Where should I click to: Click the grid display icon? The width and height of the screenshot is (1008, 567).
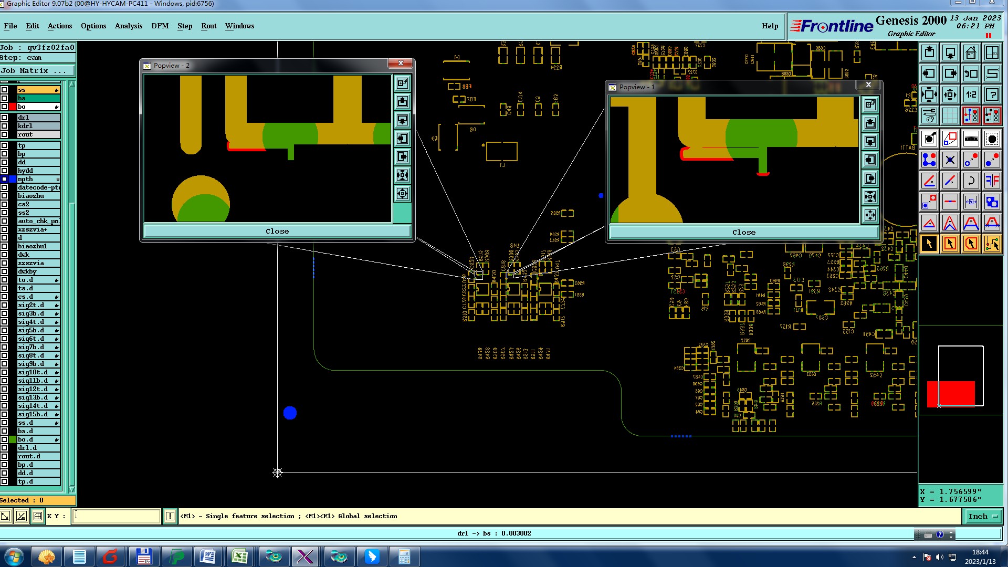click(x=950, y=115)
